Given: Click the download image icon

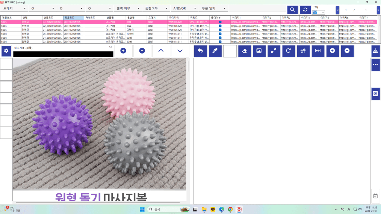Looking at the screenshot, I should tap(375, 51).
